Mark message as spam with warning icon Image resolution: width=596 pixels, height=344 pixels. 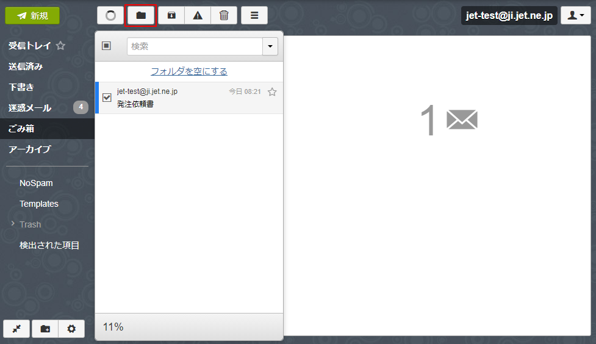pos(198,15)
